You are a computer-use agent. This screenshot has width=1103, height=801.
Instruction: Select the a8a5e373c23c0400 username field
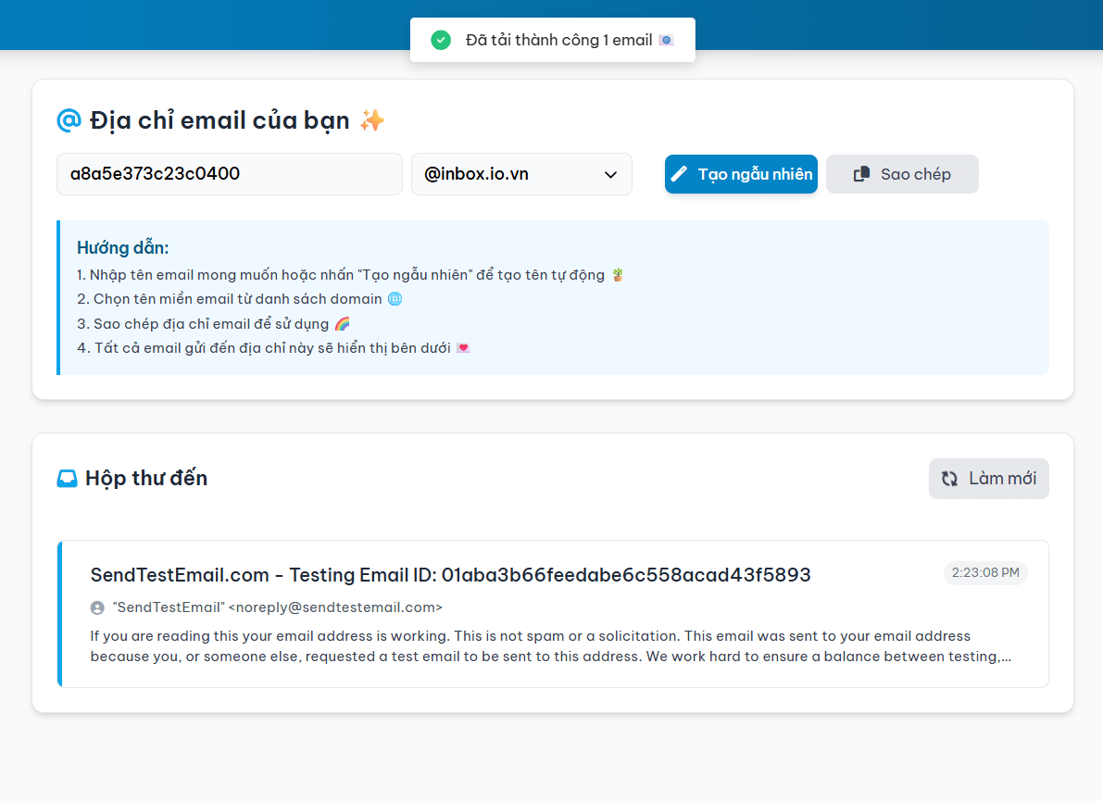(229, 173)
